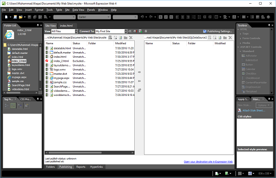This screenshot has width=276, height=178.
Task: Open the style dropdown left of the font box
Action: [x=74, y=17]
